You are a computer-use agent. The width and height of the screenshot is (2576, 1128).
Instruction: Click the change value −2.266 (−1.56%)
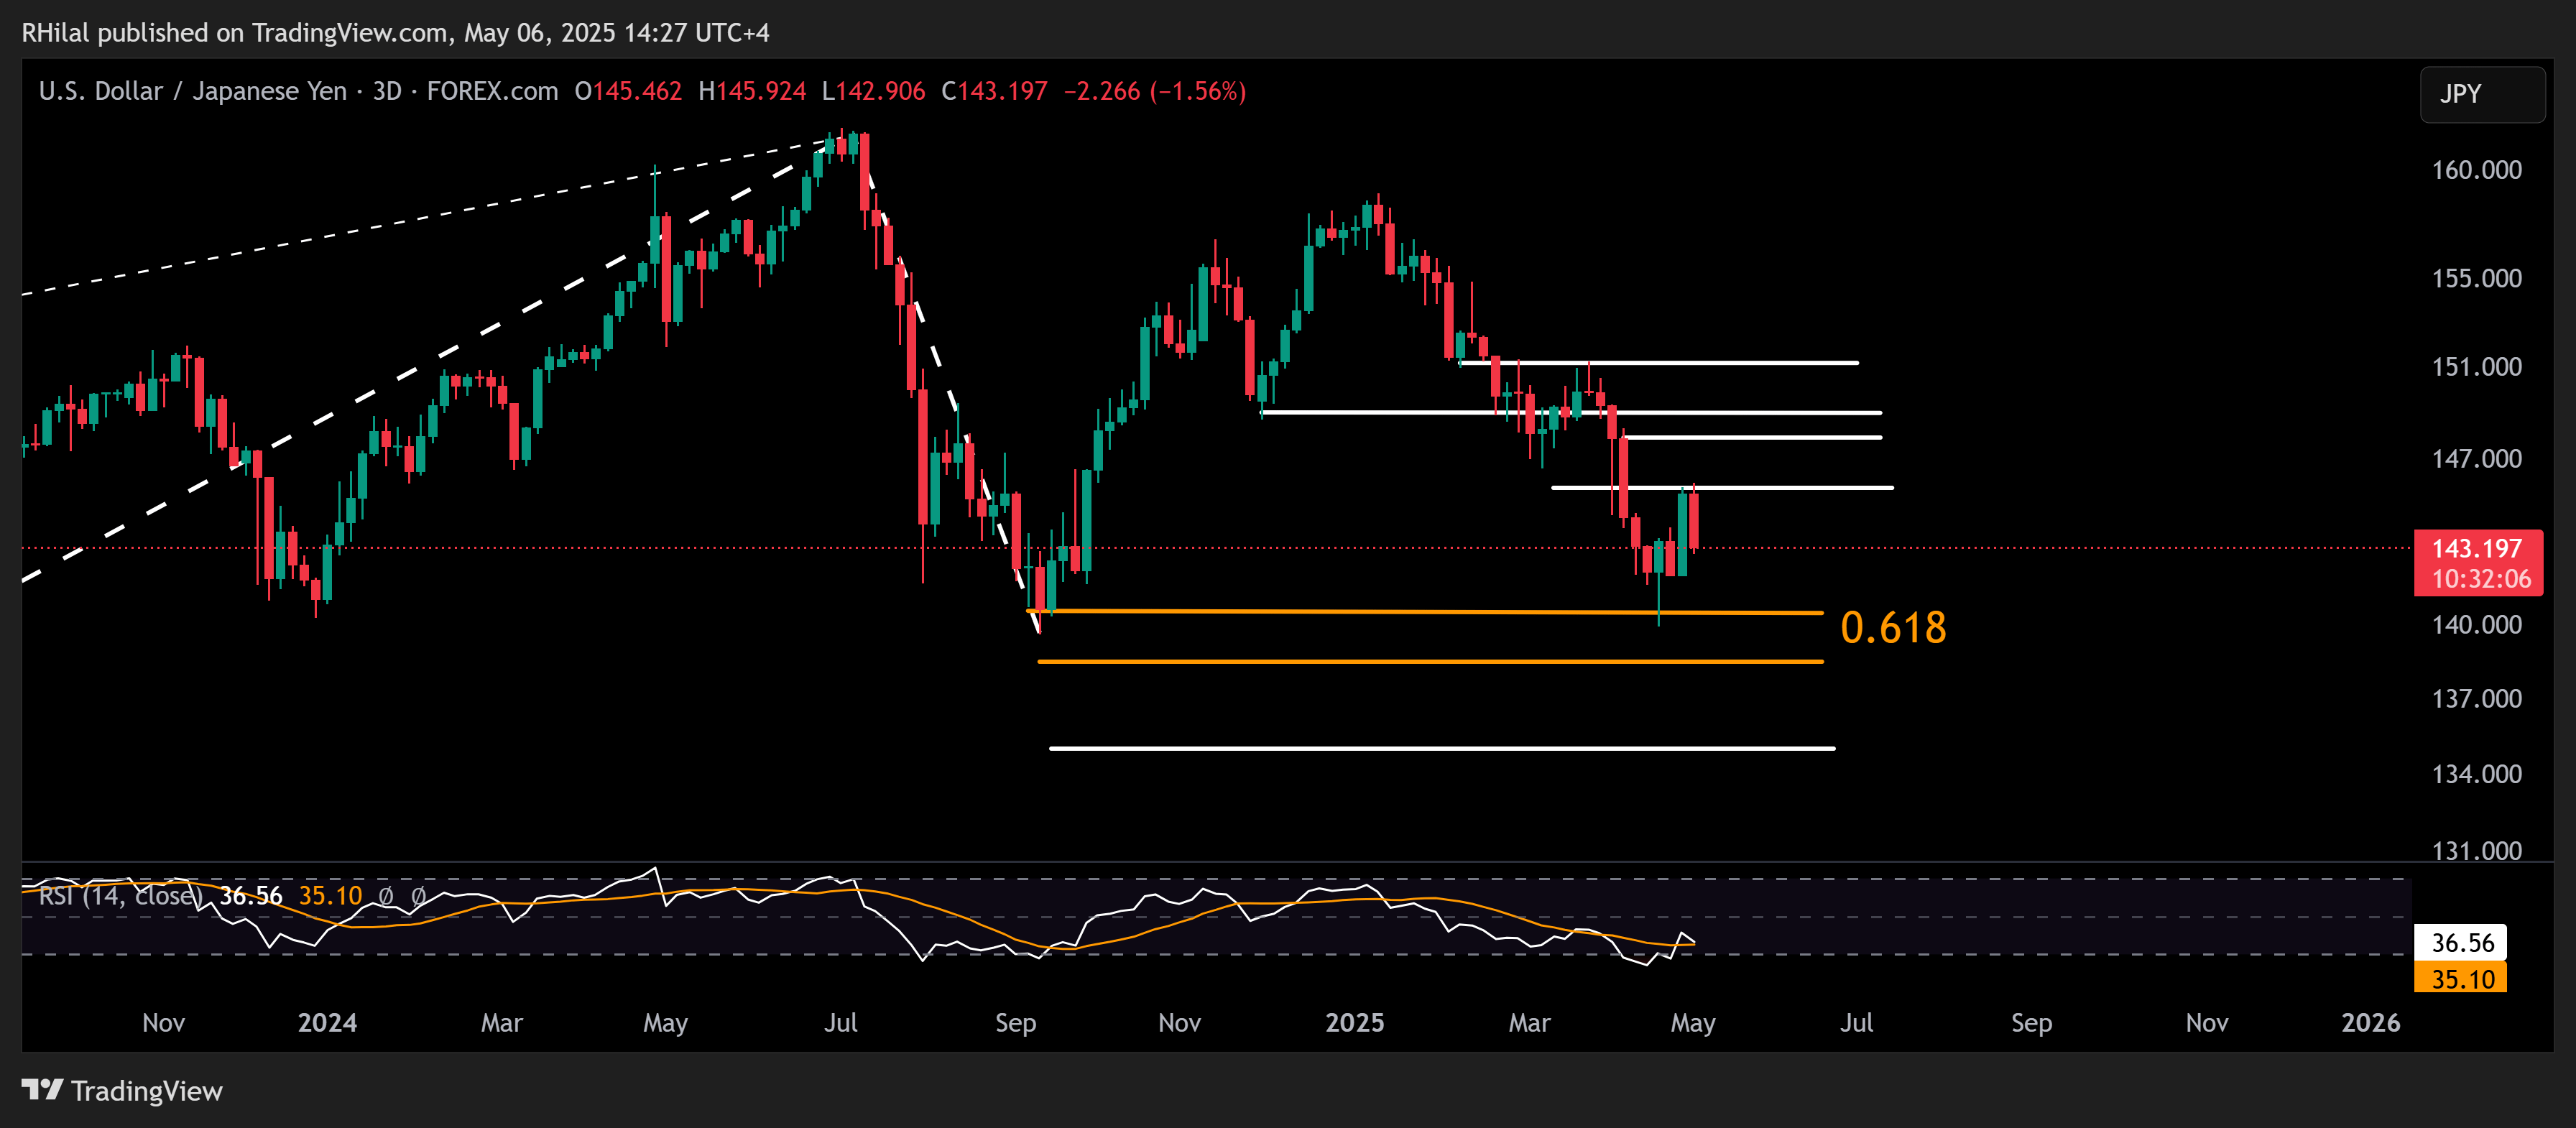tap(1154, 91)
